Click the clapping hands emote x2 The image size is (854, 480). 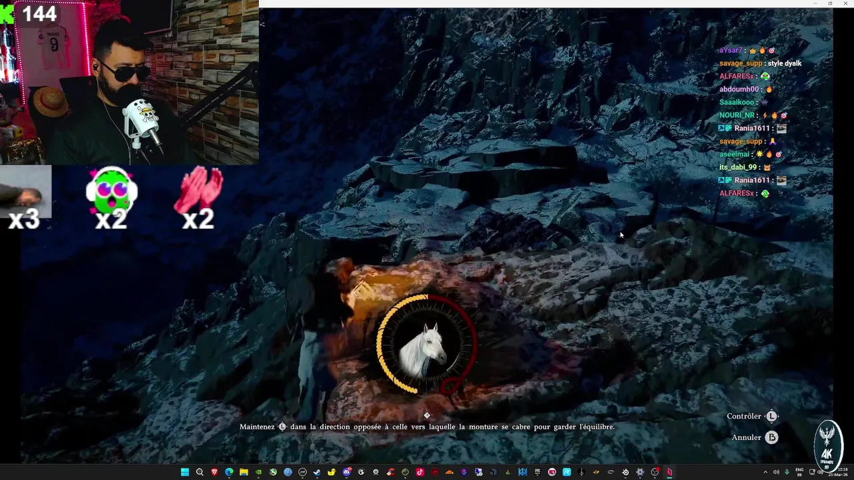pos(198,199)
